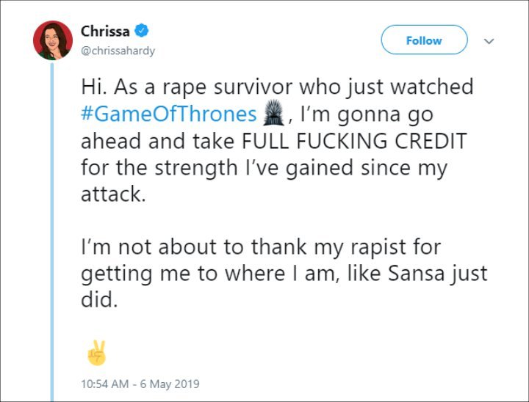Open the #GameOfThrones hashtag link
The height and width of the screenshot is (402, 529).
click(169, 114)
